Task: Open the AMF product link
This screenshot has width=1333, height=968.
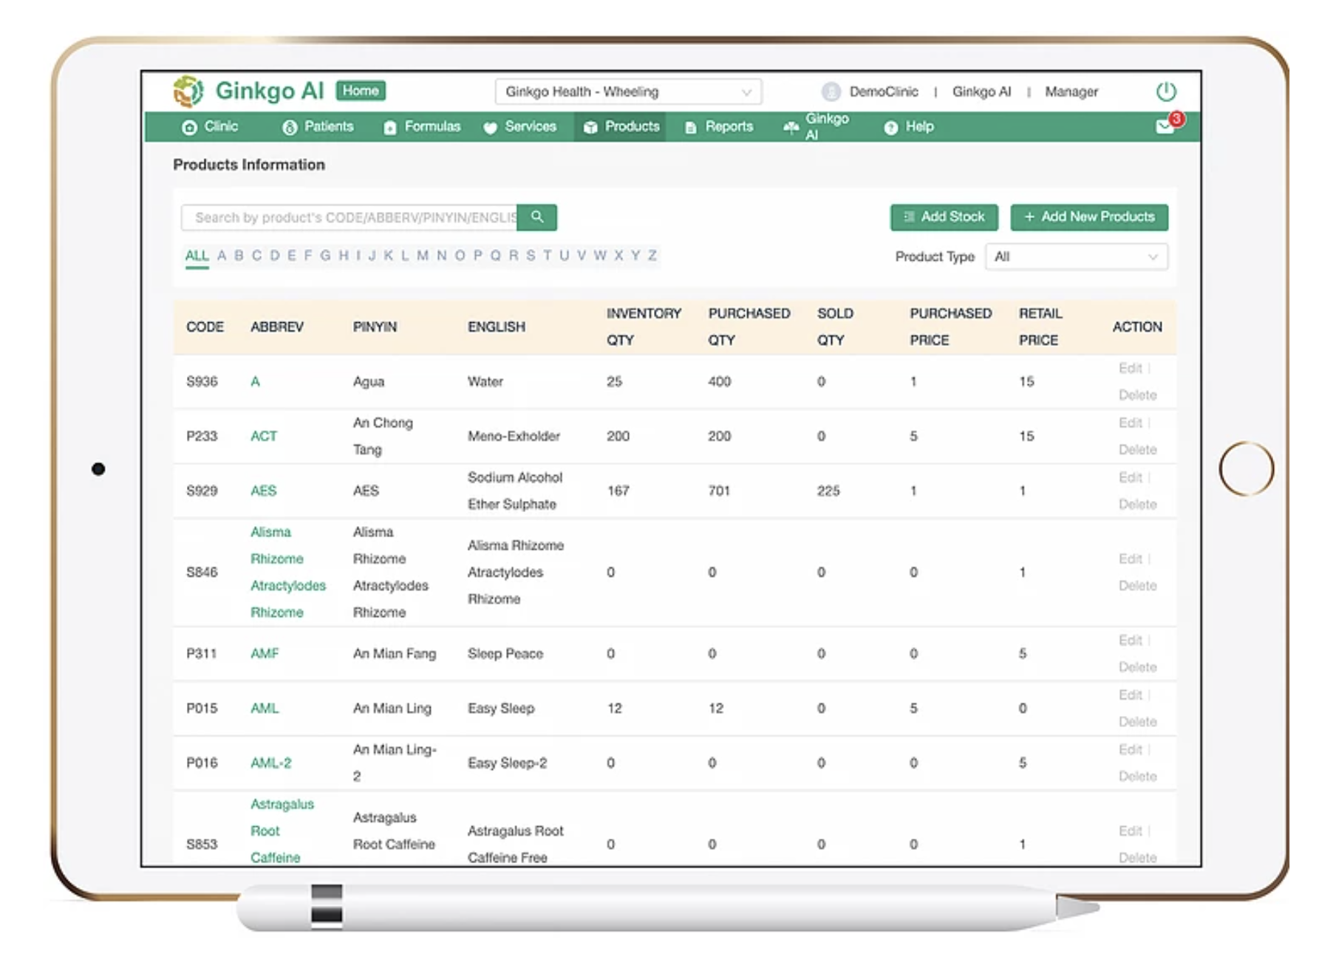Action: pos(265,653)
